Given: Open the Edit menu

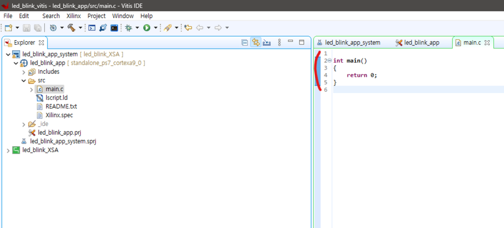Looking at the screenshot, I should click(x=24, y=16).
